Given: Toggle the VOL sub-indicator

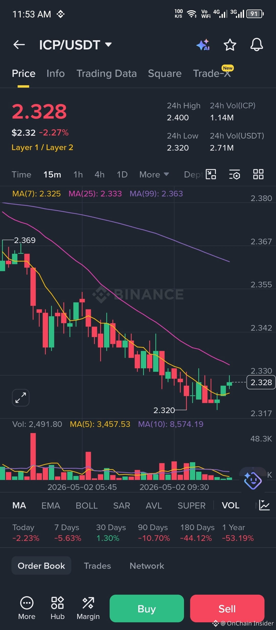Looking at the screenshot, I should [231, 506].
